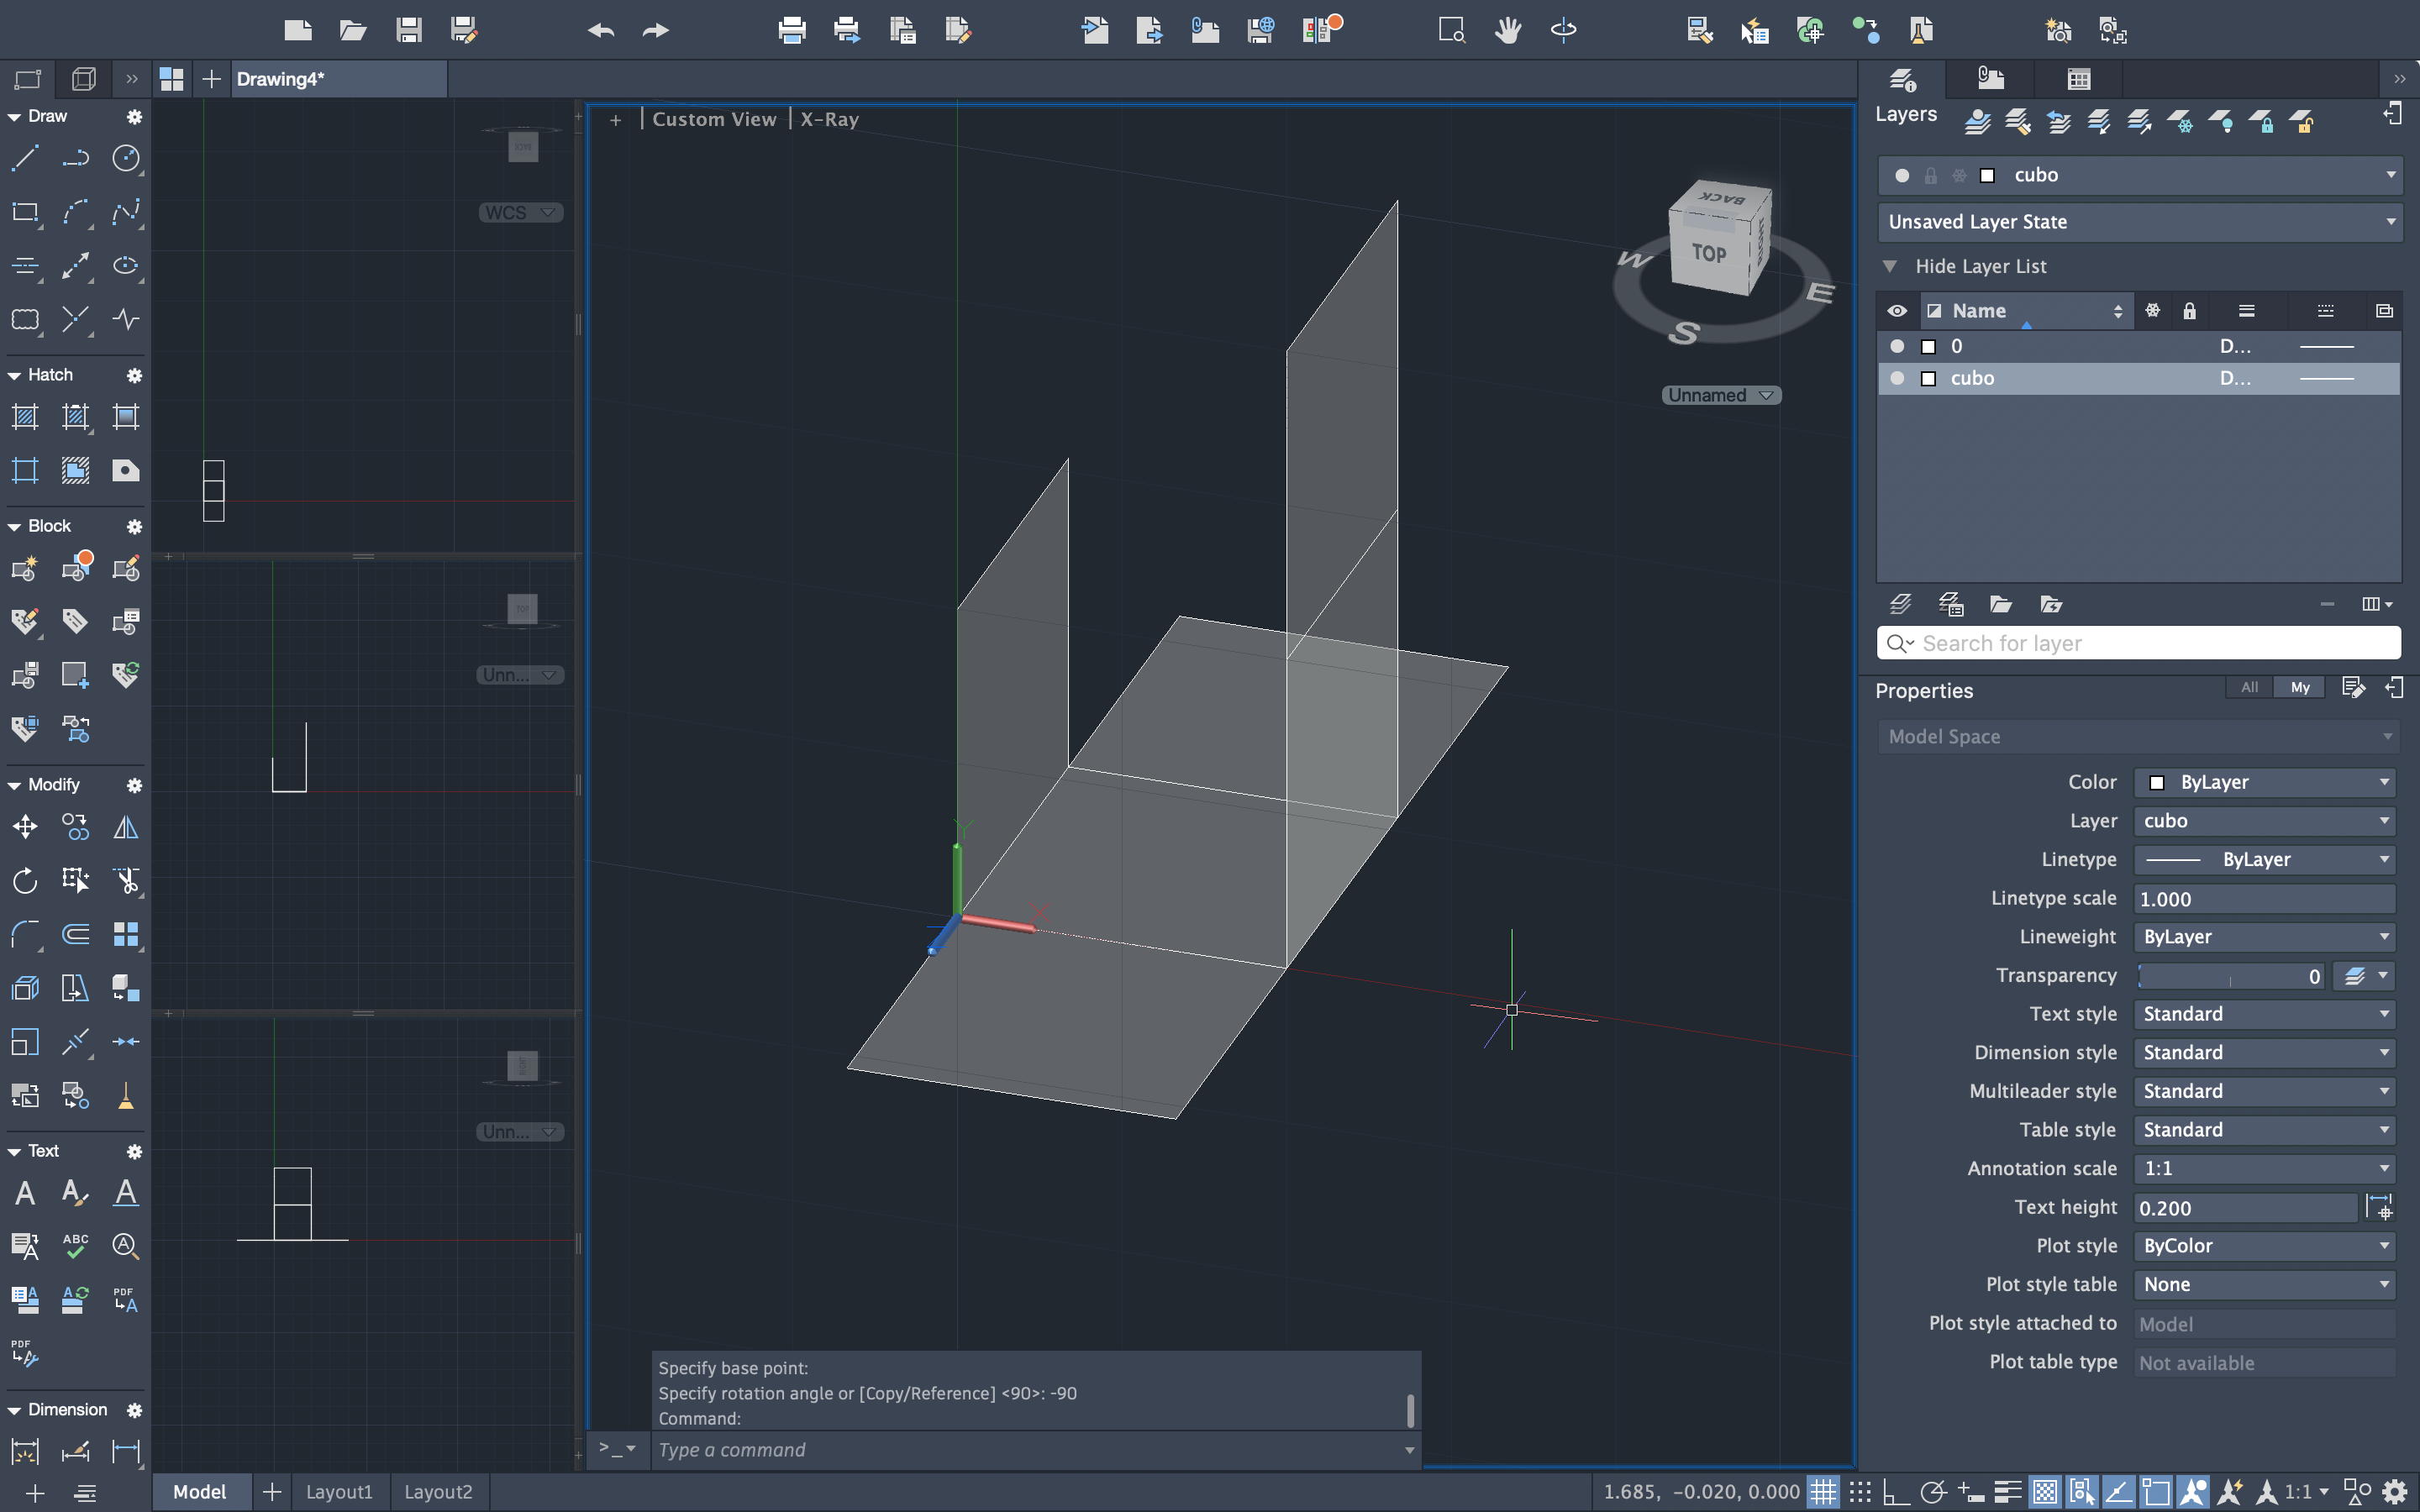
Task: Open the Annotation scale 1:1 dropdown
Action: pos(2265,1168)
